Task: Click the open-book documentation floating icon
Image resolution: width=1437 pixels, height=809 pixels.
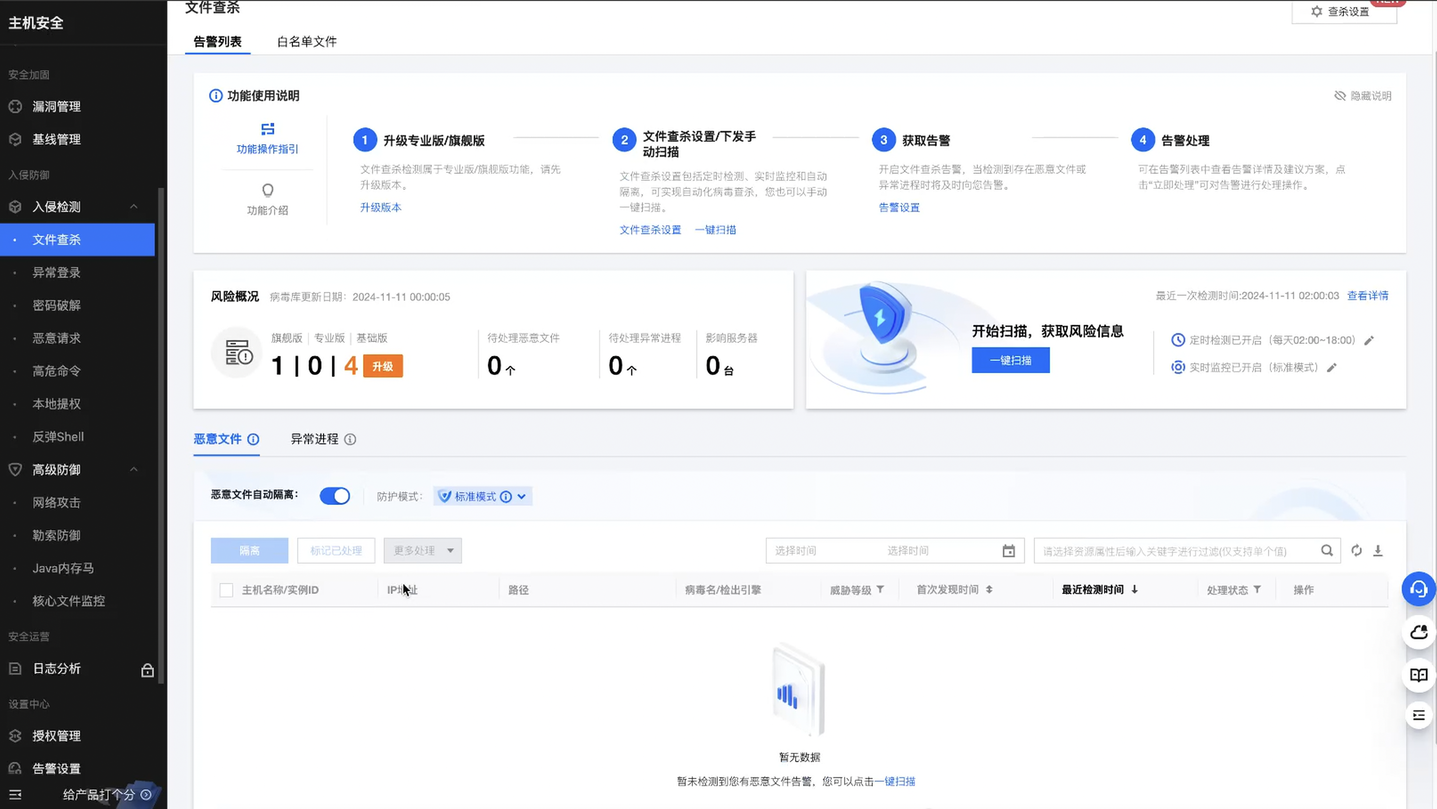Action: pyautogui.click(x=1419, y=675)
